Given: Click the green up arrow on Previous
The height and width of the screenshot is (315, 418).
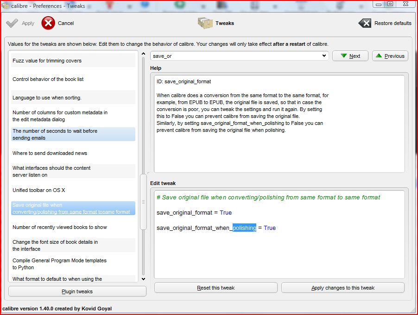Looking at the screenshot, I should (379, 56).
